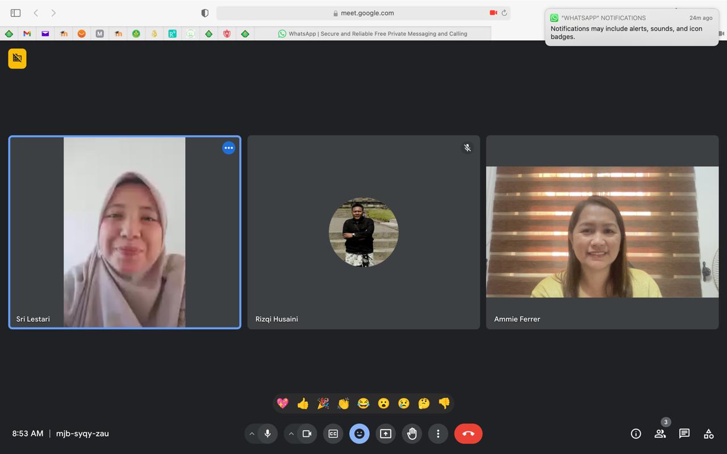Viewport: 727px width, 454px height.
Task: Hide the emoji reactions bar
Action: [x=359, y=434]
